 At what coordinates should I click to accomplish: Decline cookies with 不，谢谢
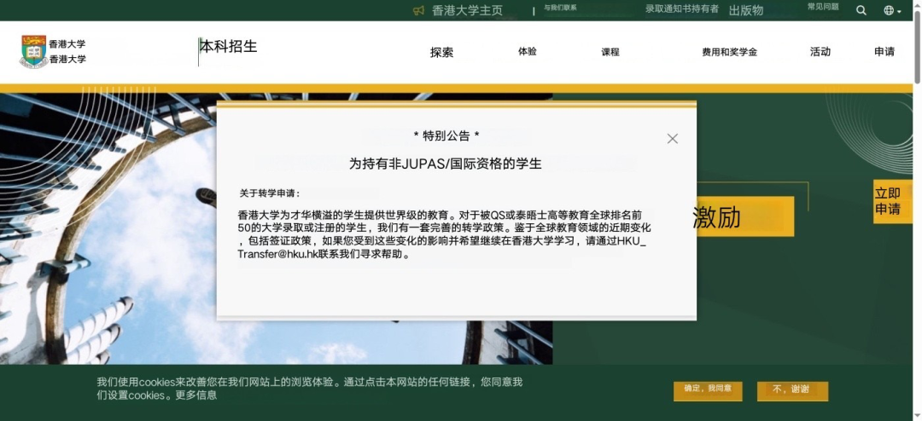792,390
